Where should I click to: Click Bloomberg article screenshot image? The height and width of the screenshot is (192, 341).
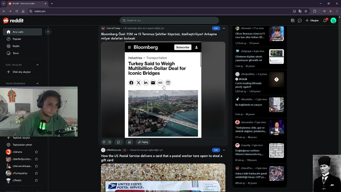pyautogui.click(x=163, y=90)
